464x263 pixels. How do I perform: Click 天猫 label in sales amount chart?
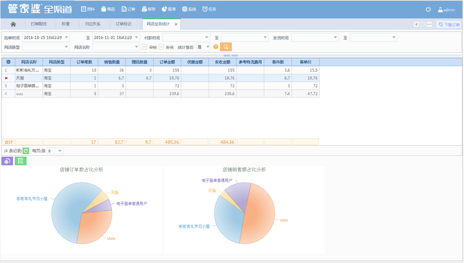point(212,191)
